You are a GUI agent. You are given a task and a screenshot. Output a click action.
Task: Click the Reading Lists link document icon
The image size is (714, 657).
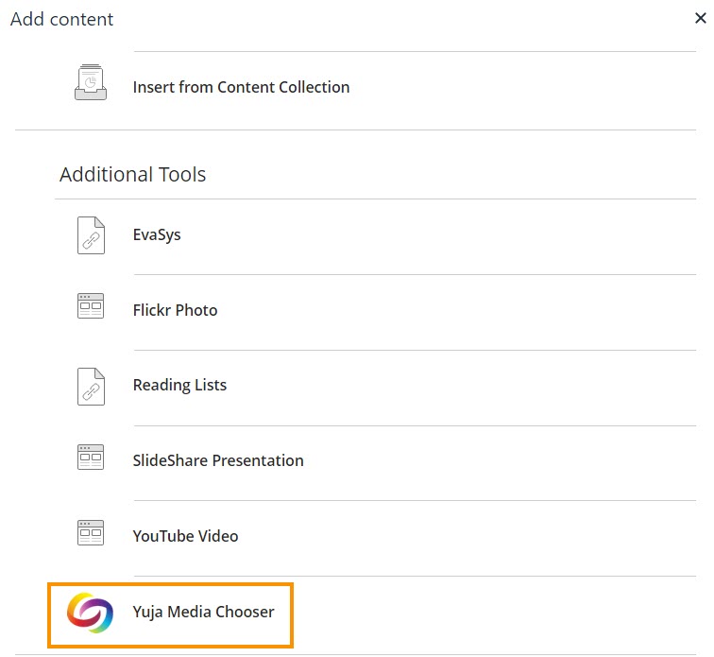91,387
